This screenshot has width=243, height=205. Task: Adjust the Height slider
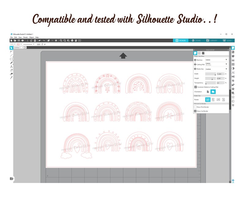[211, 78]
